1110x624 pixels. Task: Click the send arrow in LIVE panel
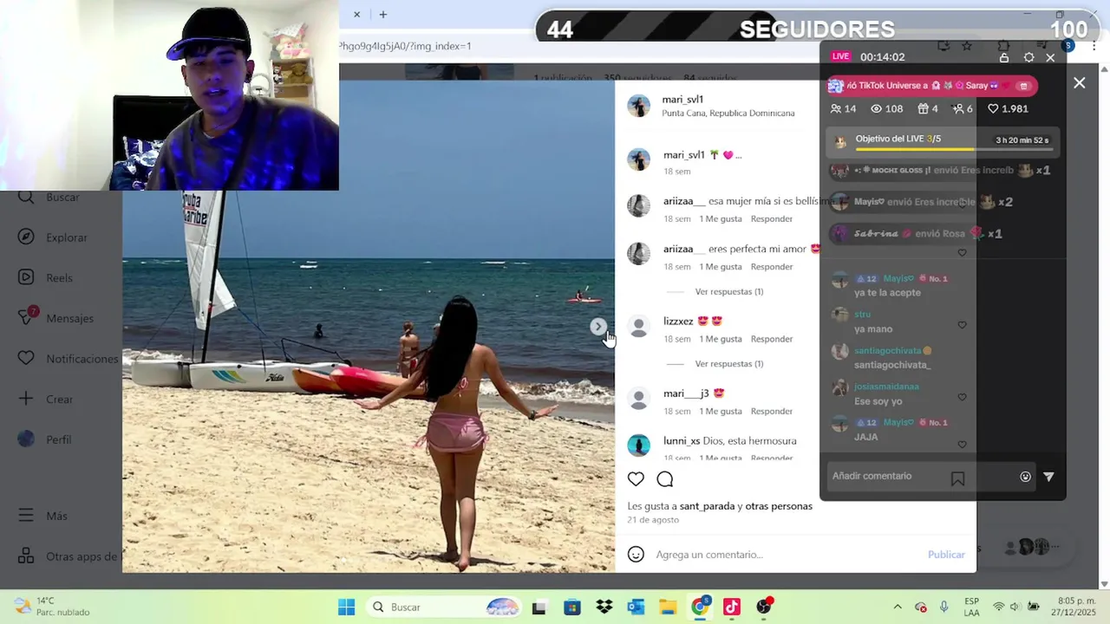[1049, 477]
